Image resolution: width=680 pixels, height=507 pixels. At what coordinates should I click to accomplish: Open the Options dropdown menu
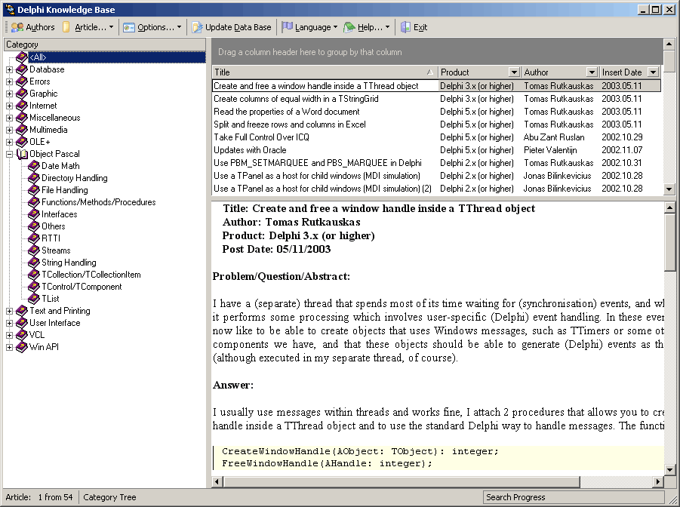179,27
